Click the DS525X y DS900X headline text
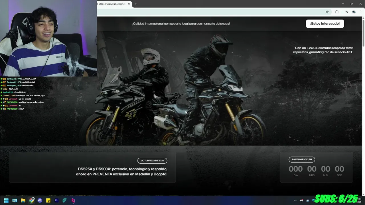365x205 pixels. [x=121, y=171]
